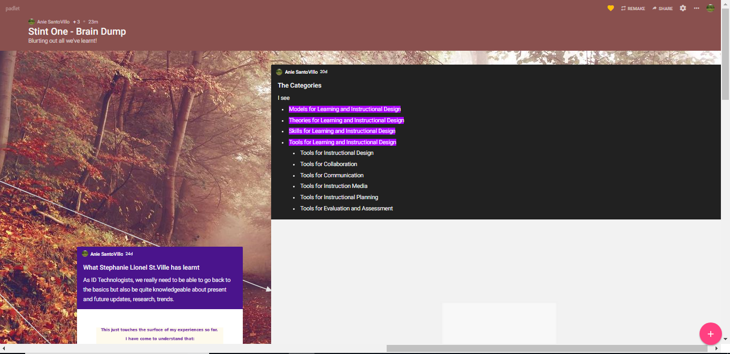This screenshot has height=354, width=730.
Task: Click the horizontal scrollbar left arrow
Action: click(4, 348)
